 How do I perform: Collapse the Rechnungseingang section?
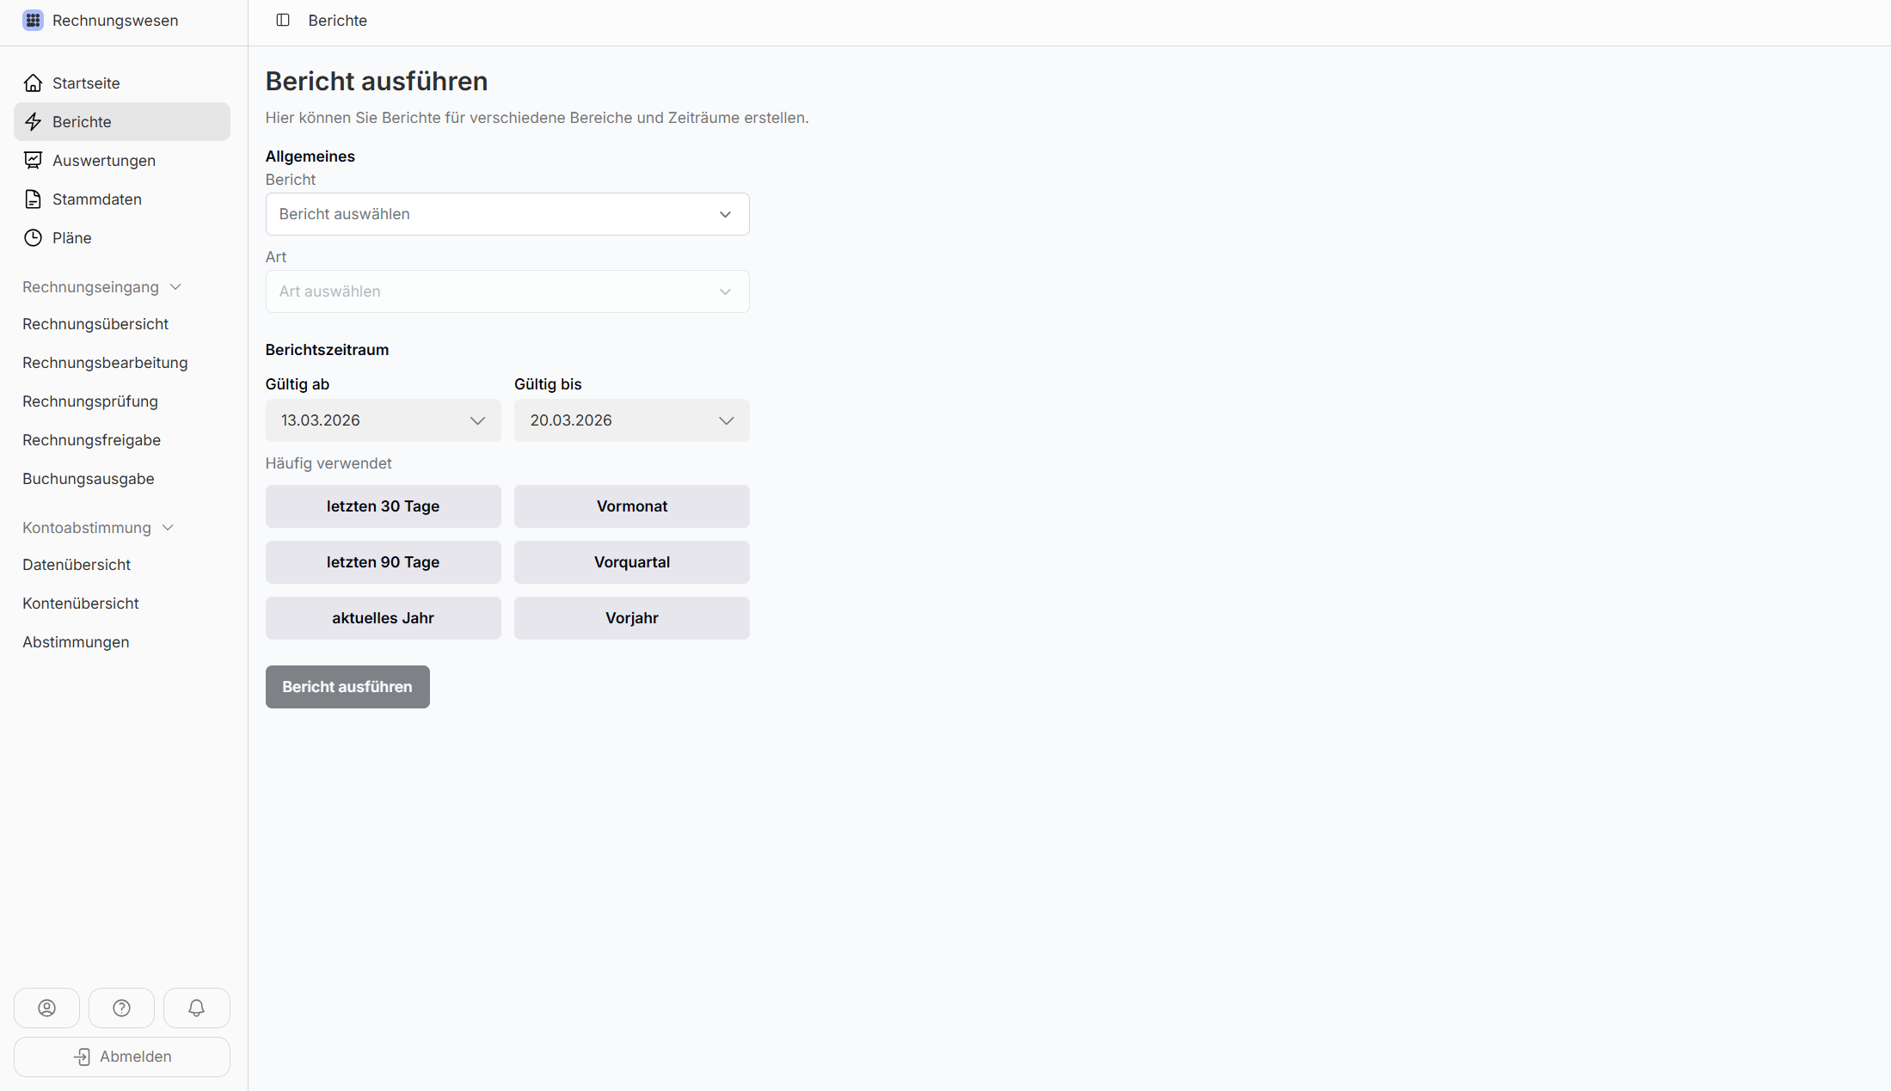click(x=175, y=287)
